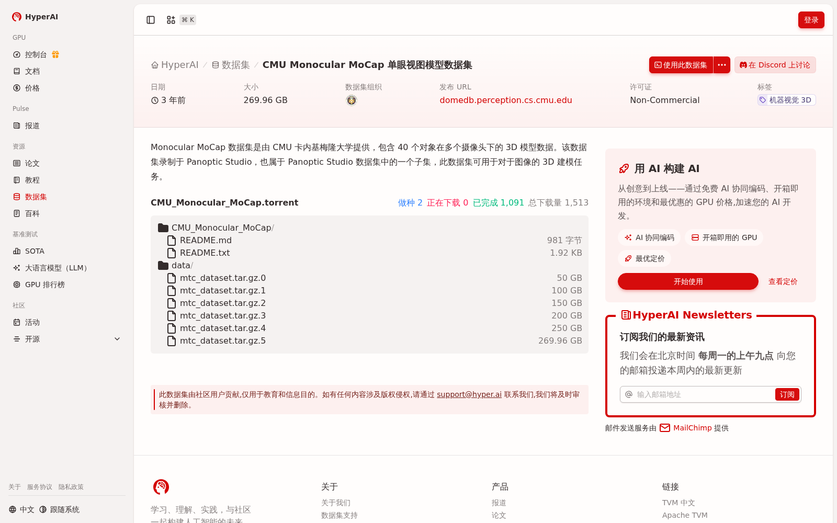837x523 pixels.
Task: Open 关于我们 footer link
Action: point(336,503)
